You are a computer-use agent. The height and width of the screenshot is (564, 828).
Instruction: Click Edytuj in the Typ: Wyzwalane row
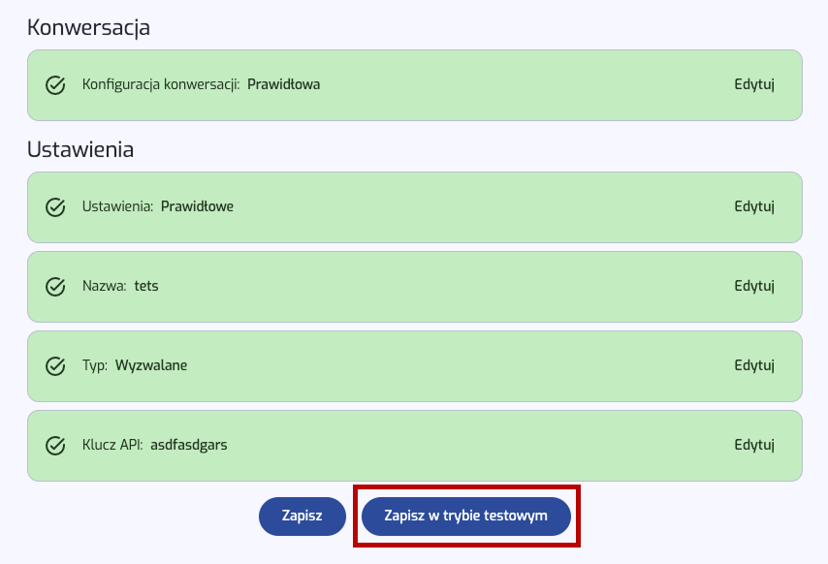(x=754, y=366)
